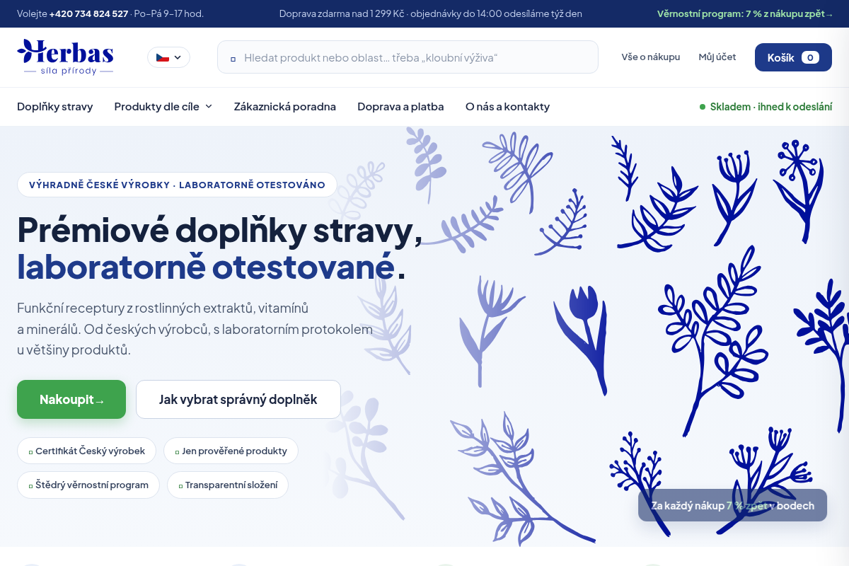The image size is (849, 566).
Task: Click the Prémiové doplňky stravy heading
Action: click(220, 248)
